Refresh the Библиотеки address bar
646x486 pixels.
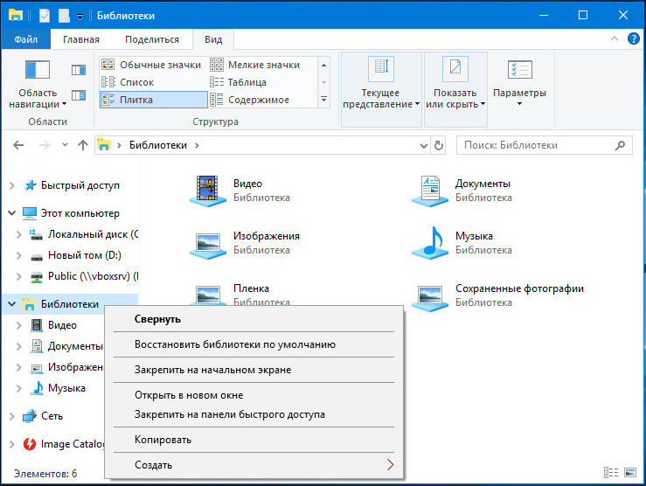439,145
